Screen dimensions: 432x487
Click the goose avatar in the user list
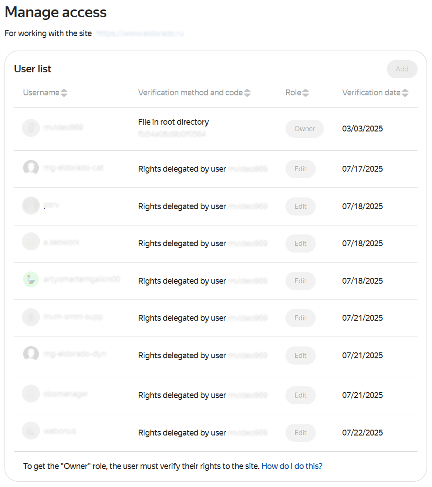31,280
